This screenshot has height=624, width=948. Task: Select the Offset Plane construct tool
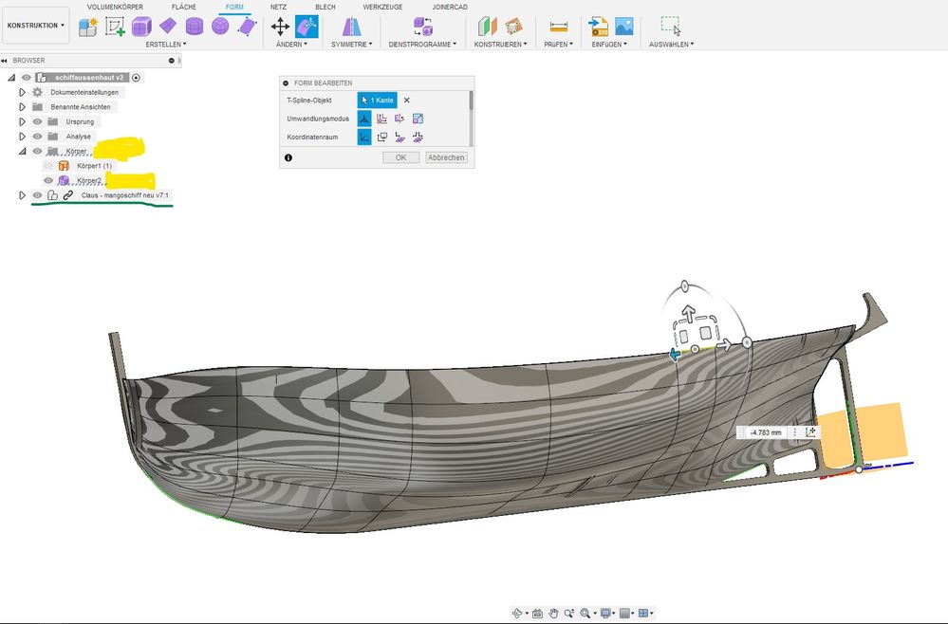click(488, 27)
